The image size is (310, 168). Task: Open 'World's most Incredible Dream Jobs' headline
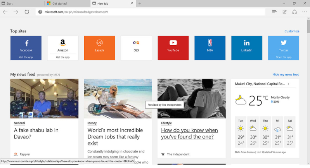(115, 137)
